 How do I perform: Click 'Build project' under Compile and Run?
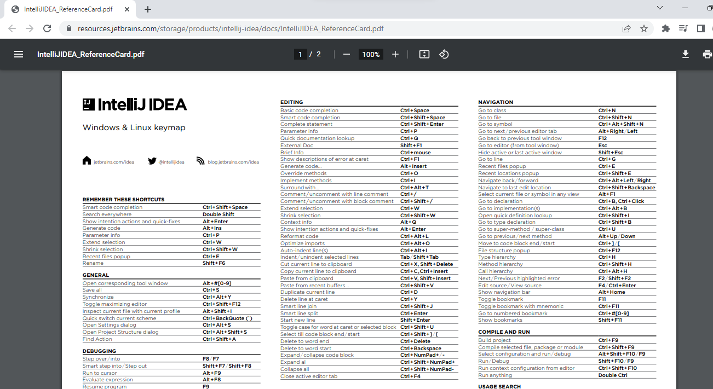495,340
